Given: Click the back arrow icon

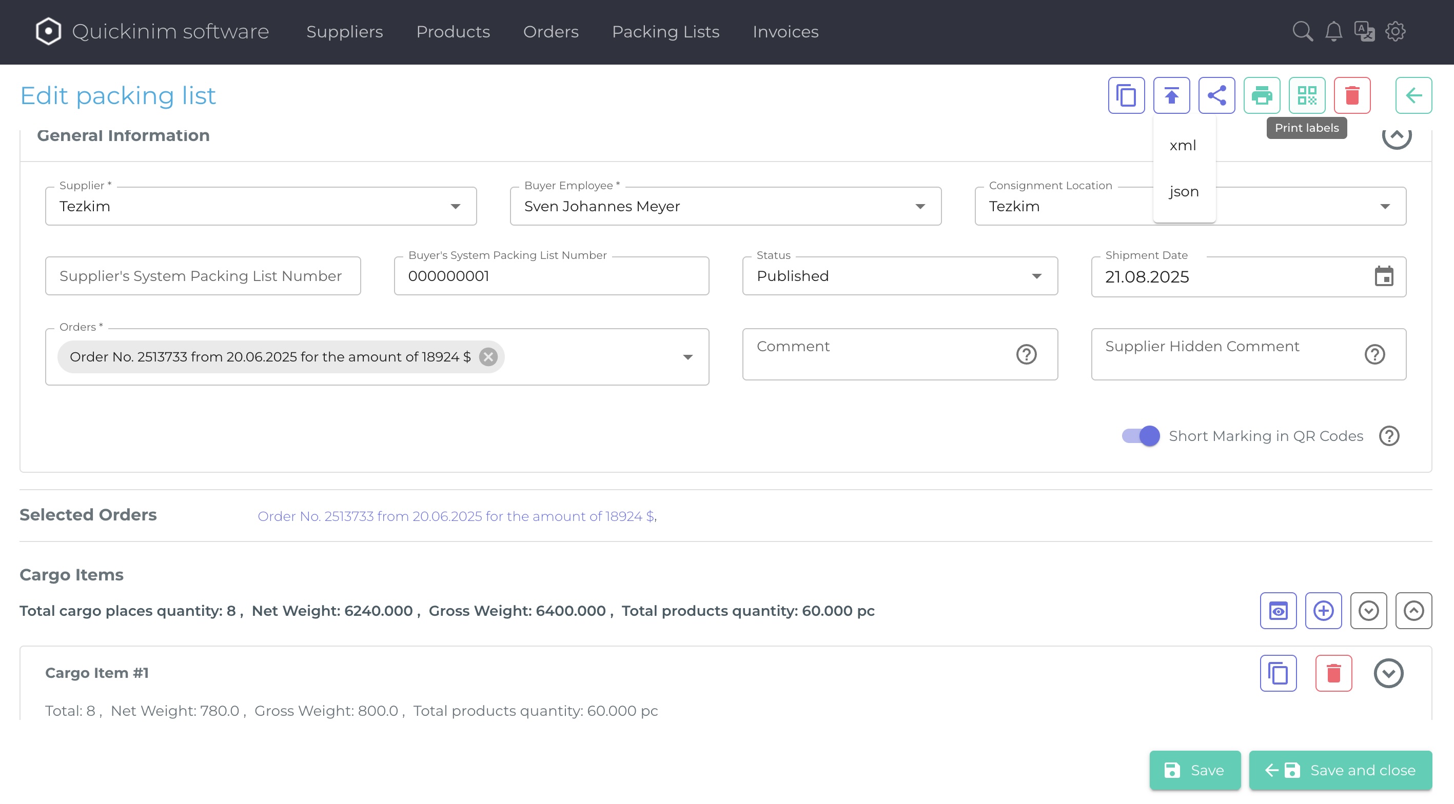Looking at the screenshot, I should click(x=1413, y=95).
